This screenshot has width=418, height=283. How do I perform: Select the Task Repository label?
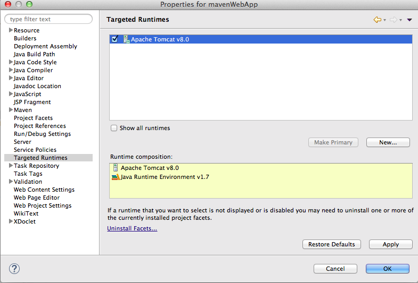(x=36, y=166)
